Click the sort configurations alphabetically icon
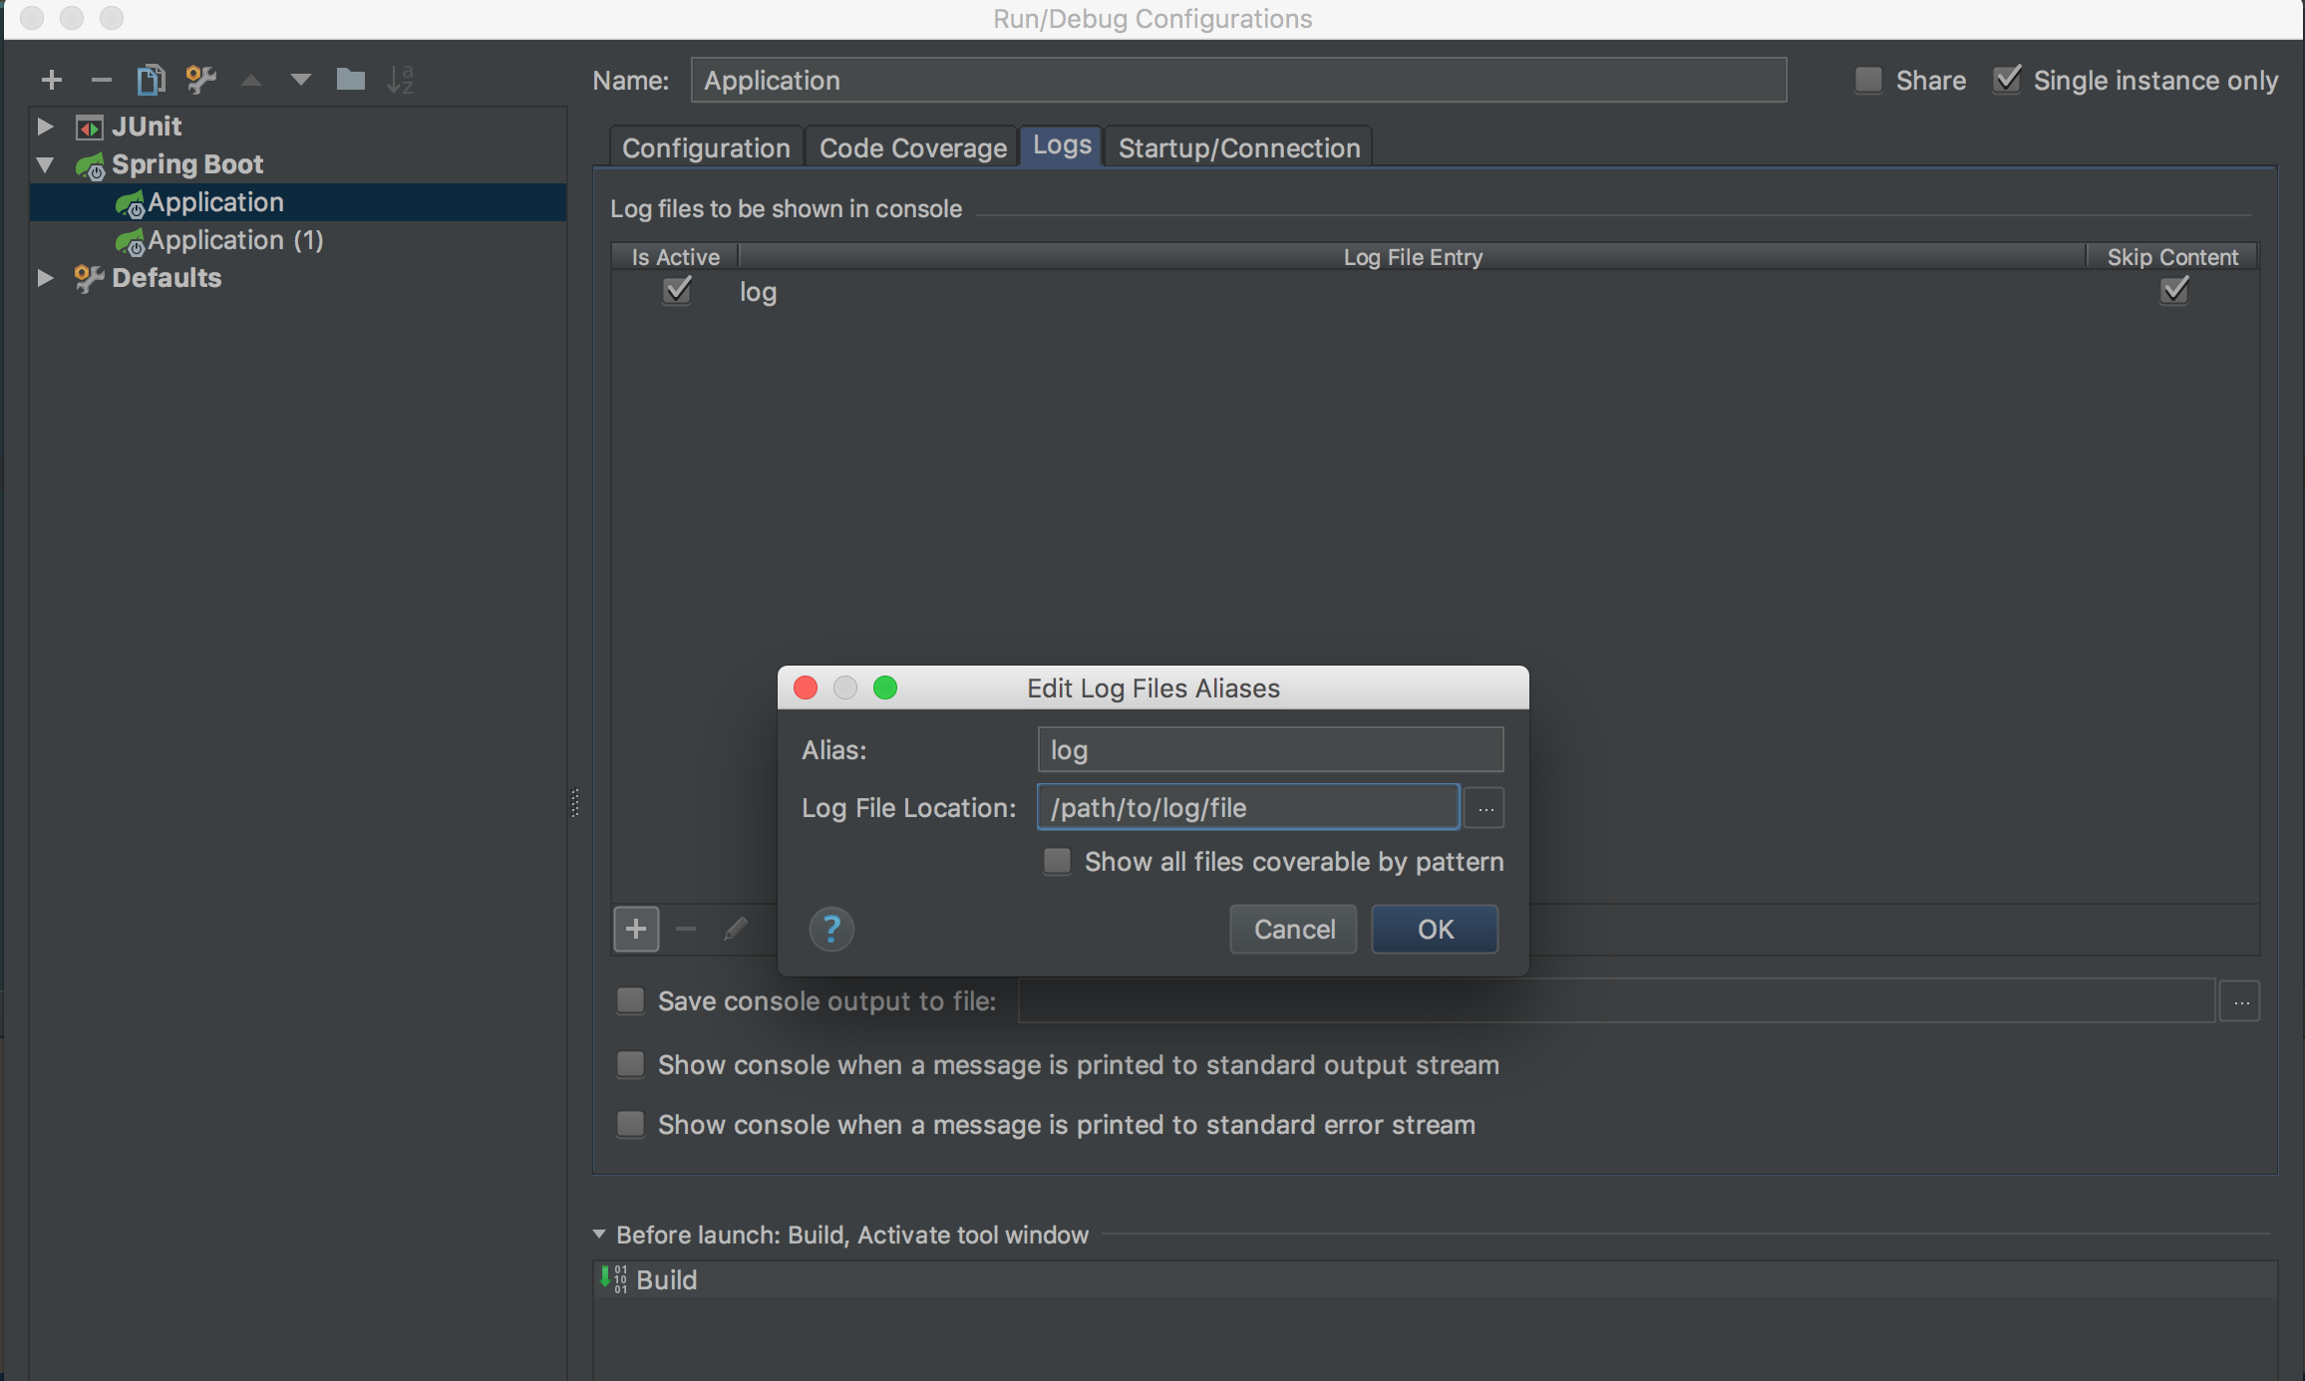The height and width of the screenshot is (1381, 2305). (x=400, y=80)
